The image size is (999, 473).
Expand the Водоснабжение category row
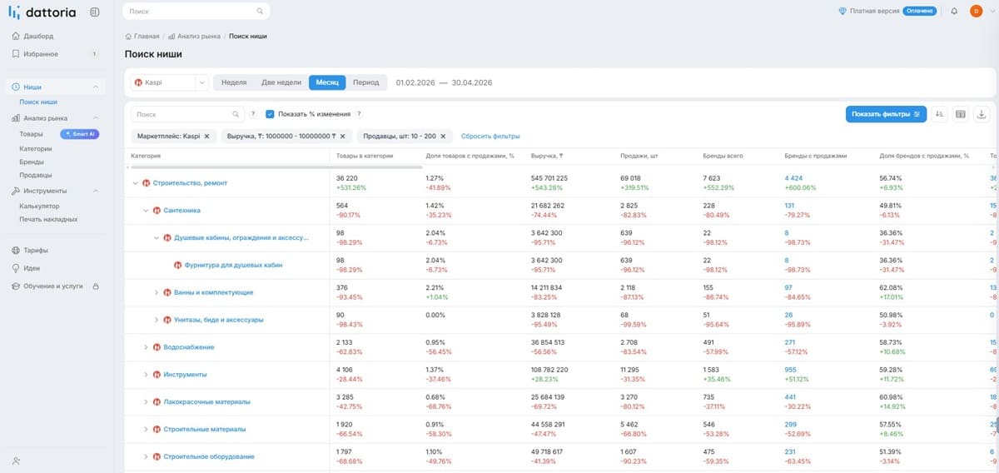point(146,347)
